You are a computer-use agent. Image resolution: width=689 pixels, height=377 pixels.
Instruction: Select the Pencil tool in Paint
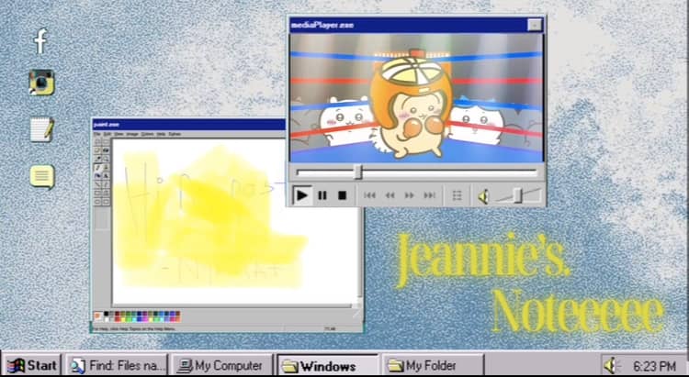pos(97,167)
